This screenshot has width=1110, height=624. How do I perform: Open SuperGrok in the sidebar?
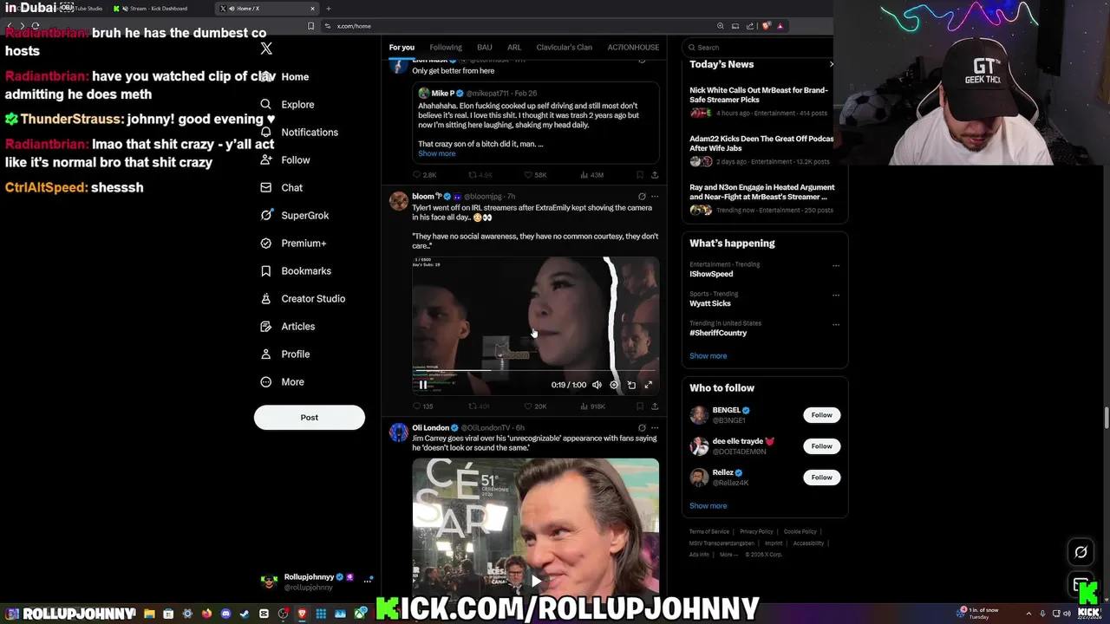point(295,216)
